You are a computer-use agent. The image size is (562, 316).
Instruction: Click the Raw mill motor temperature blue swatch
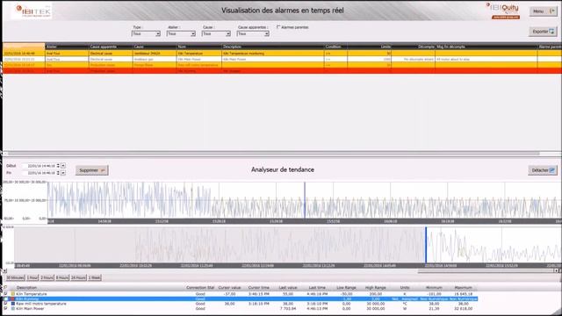coord(13,304)
